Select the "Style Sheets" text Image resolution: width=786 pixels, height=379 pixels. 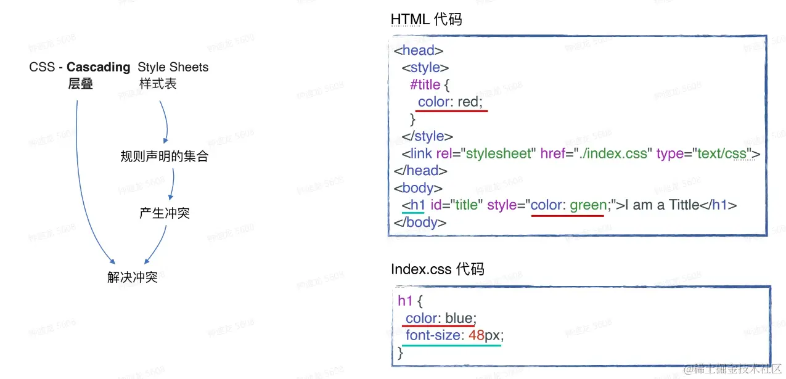coord(173,67)
